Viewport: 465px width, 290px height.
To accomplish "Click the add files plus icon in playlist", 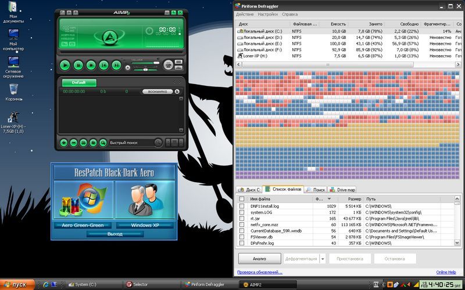I will pyautogui.click(x=64, y=143).
